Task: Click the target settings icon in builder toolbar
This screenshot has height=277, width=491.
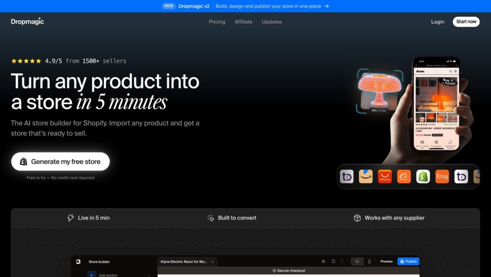Action: [x=324, y=261]
